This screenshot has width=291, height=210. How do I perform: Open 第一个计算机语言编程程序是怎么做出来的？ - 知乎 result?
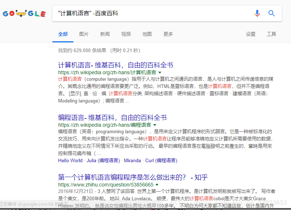(133, 177)
